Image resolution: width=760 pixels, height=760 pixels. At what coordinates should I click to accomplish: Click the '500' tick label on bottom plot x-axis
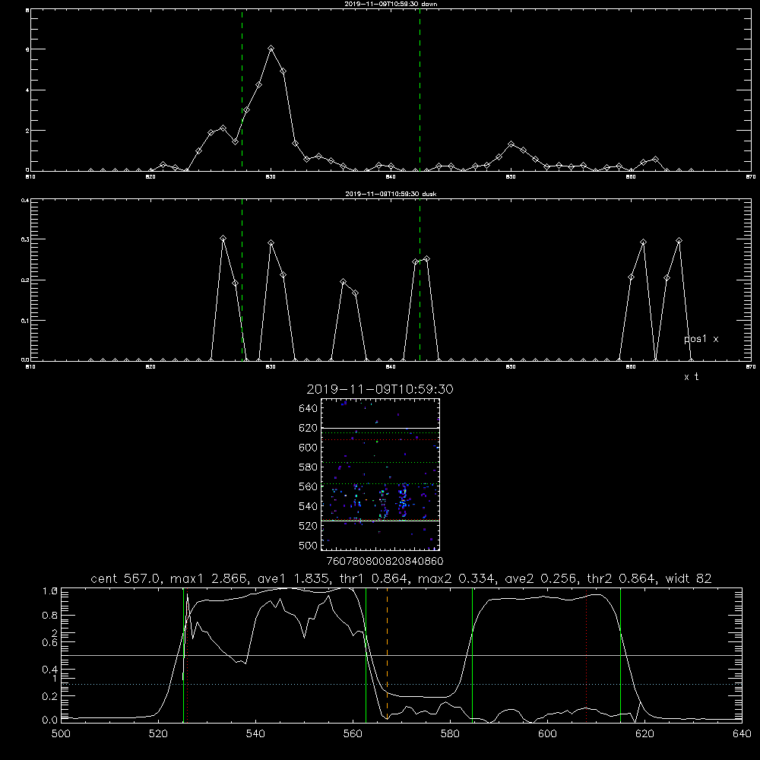(x=61, y=734)
